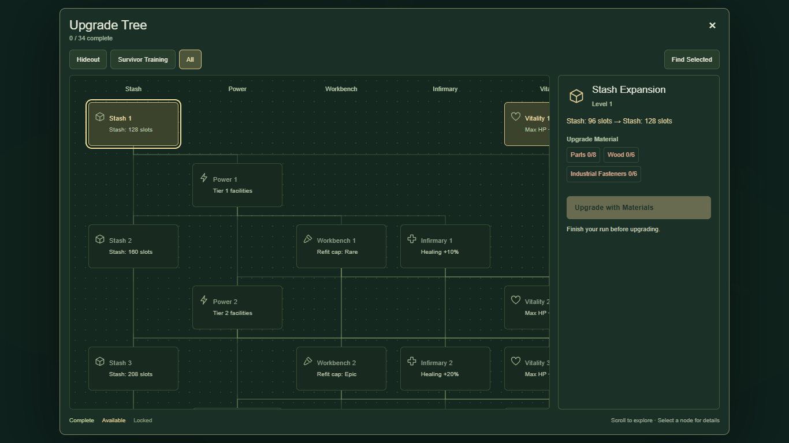
Task: Select the All filter tab
Action: point(190,59)
